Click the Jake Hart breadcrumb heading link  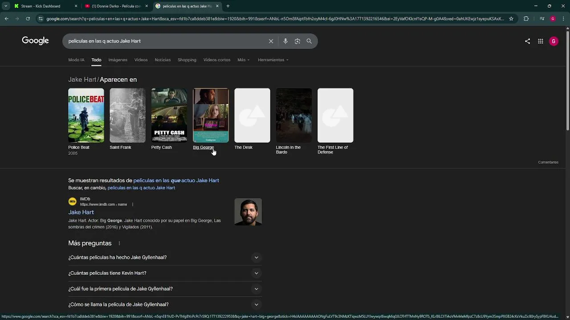tap(82, 80)
